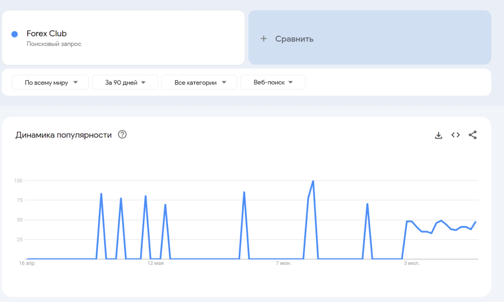The width and height of the screenshot is (504, 302).
Task: Open help icon beside Динамика популярности
Action: (123, 135)
